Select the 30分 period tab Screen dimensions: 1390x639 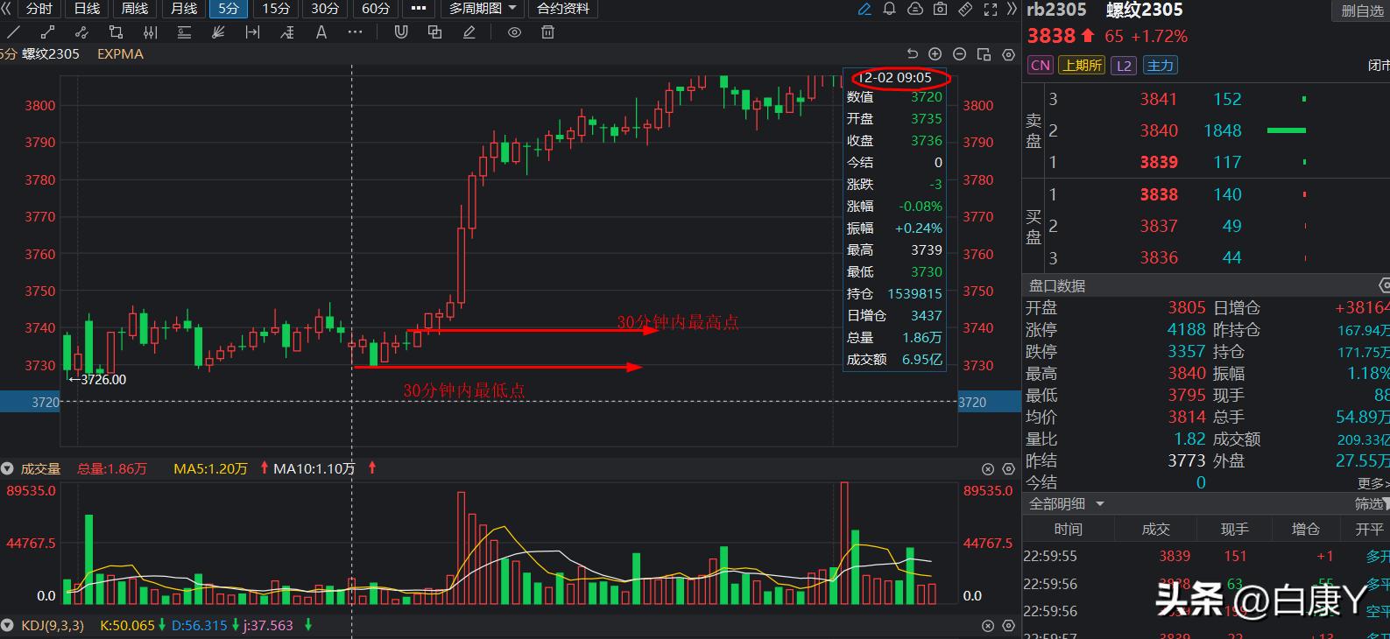[325, 9]
